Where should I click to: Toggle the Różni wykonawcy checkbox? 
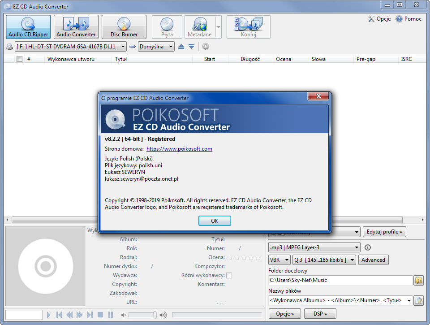(x=229, y=275)
